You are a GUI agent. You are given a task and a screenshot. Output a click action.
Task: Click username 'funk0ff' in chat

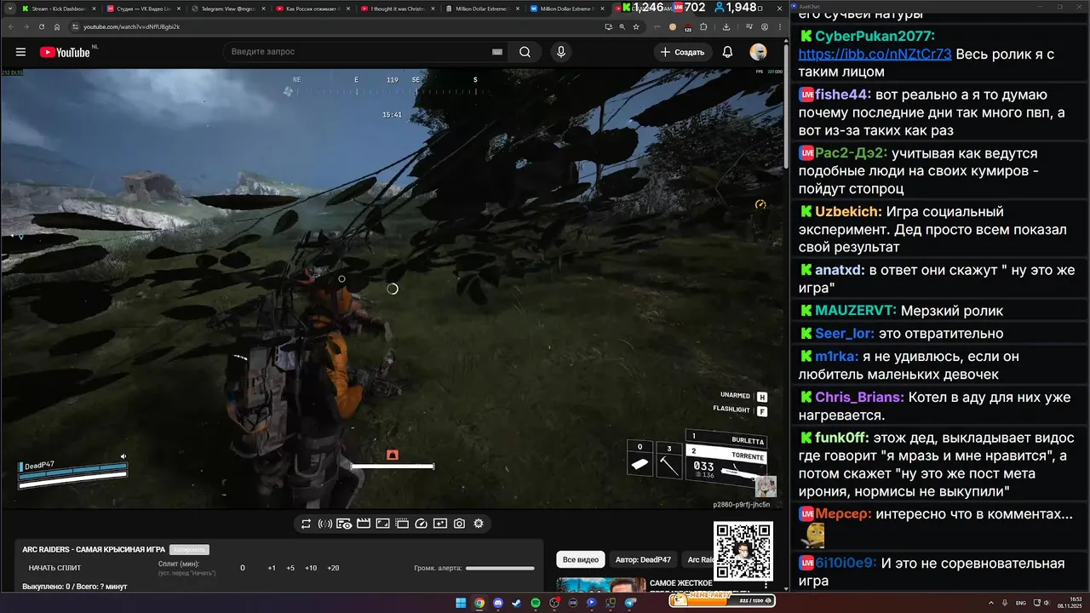pos(842,438)
